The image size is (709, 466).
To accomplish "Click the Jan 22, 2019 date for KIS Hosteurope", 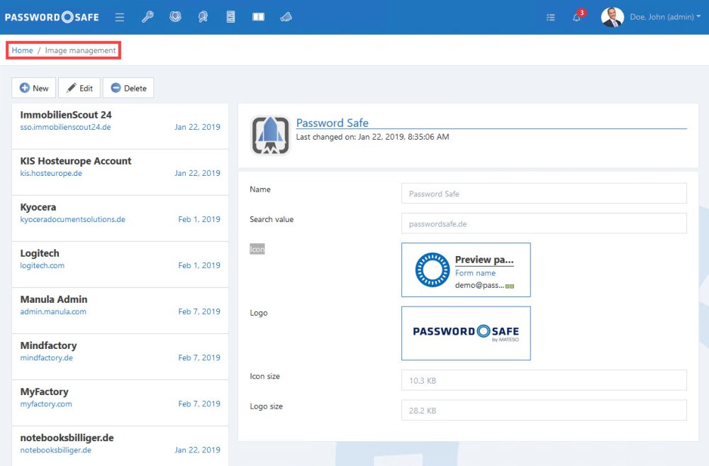I will (x=198, y=173).
